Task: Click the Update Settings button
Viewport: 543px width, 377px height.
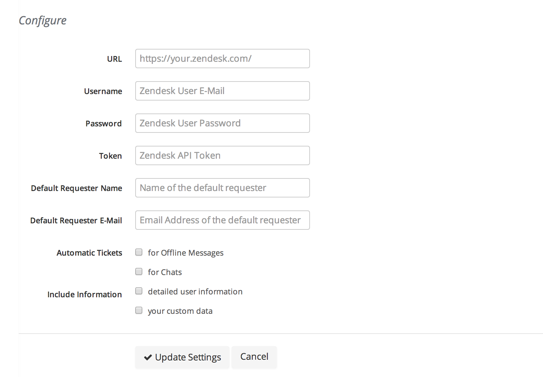Action: [182, 357]
